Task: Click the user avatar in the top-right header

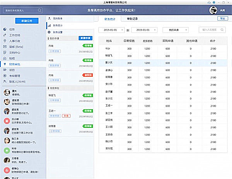Action: coord(213,10)
